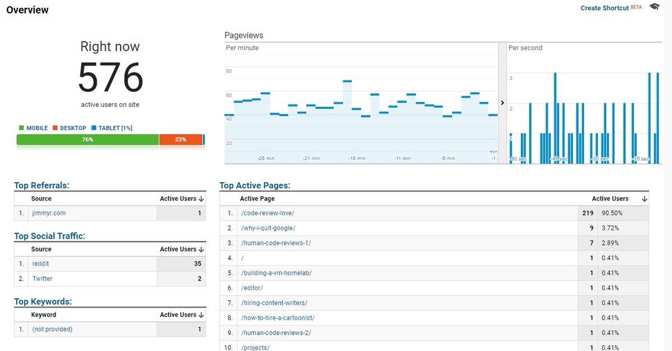This screenshot has height=351, width=672.
Task: Open the /code-review-love/ active page
Action: (x=268, y=213)
